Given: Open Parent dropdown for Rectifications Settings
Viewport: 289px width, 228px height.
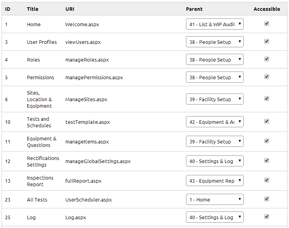Looking at the screenshot, I should [x=214, y=161].
